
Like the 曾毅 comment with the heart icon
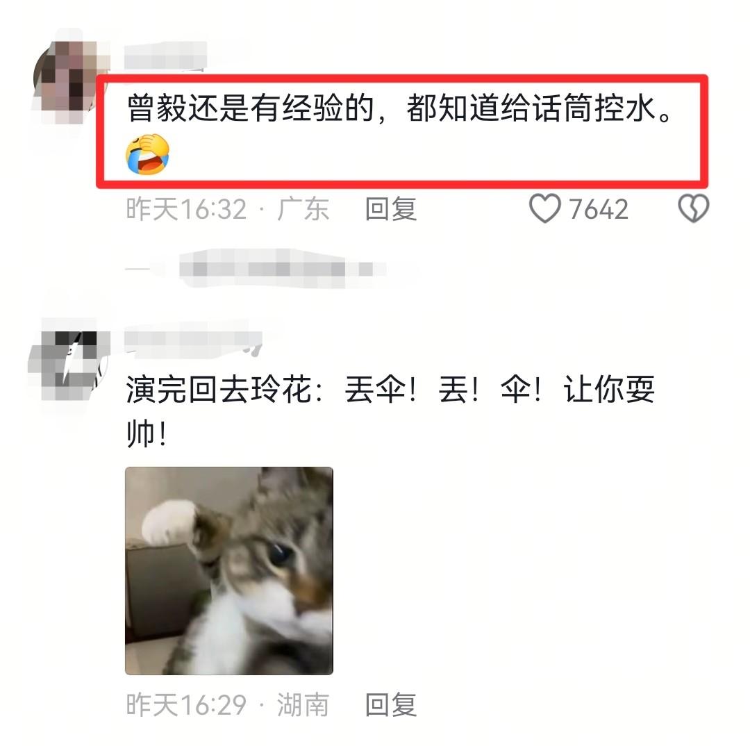545,208
